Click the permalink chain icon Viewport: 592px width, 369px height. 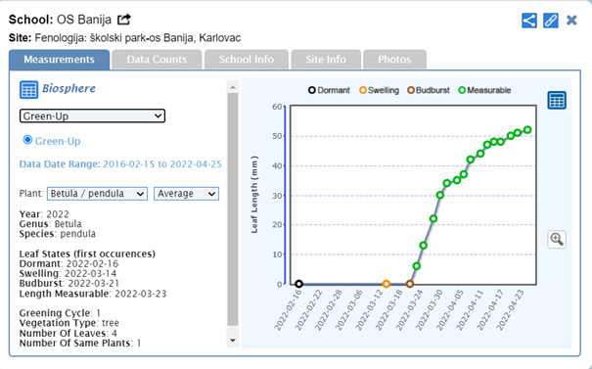coord(551,21)
